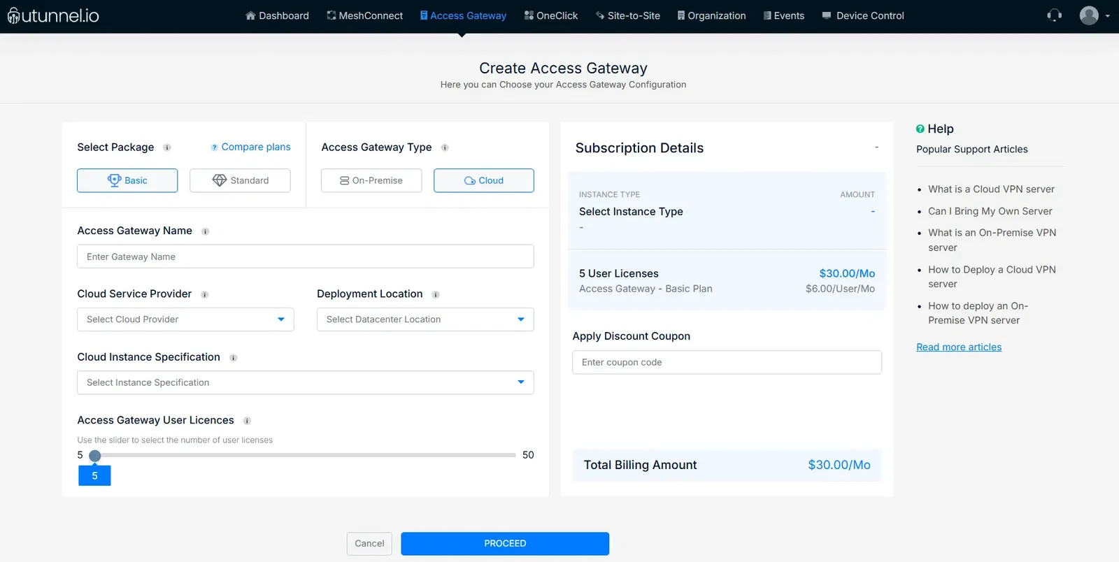Viewport: 1119px width, 562px height.
Task: Open the Site-to-Site tab
Action: point(628,15)
